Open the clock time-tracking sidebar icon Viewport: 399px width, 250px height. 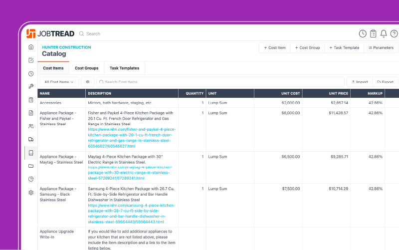(x=31, y=73)
